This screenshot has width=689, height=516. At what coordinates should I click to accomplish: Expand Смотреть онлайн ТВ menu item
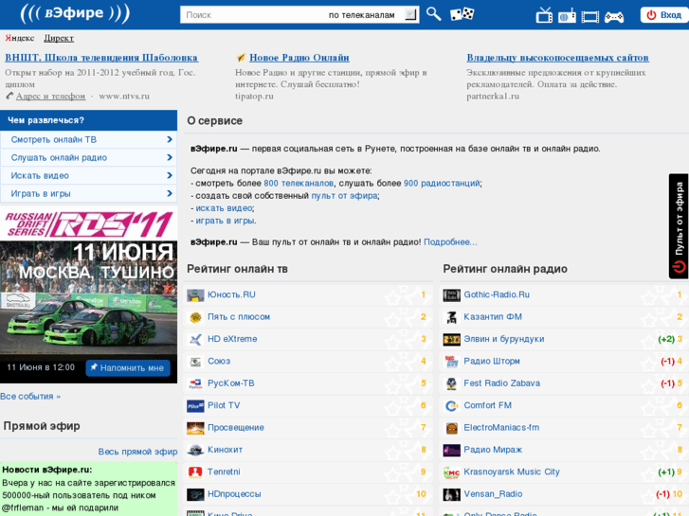88,139
